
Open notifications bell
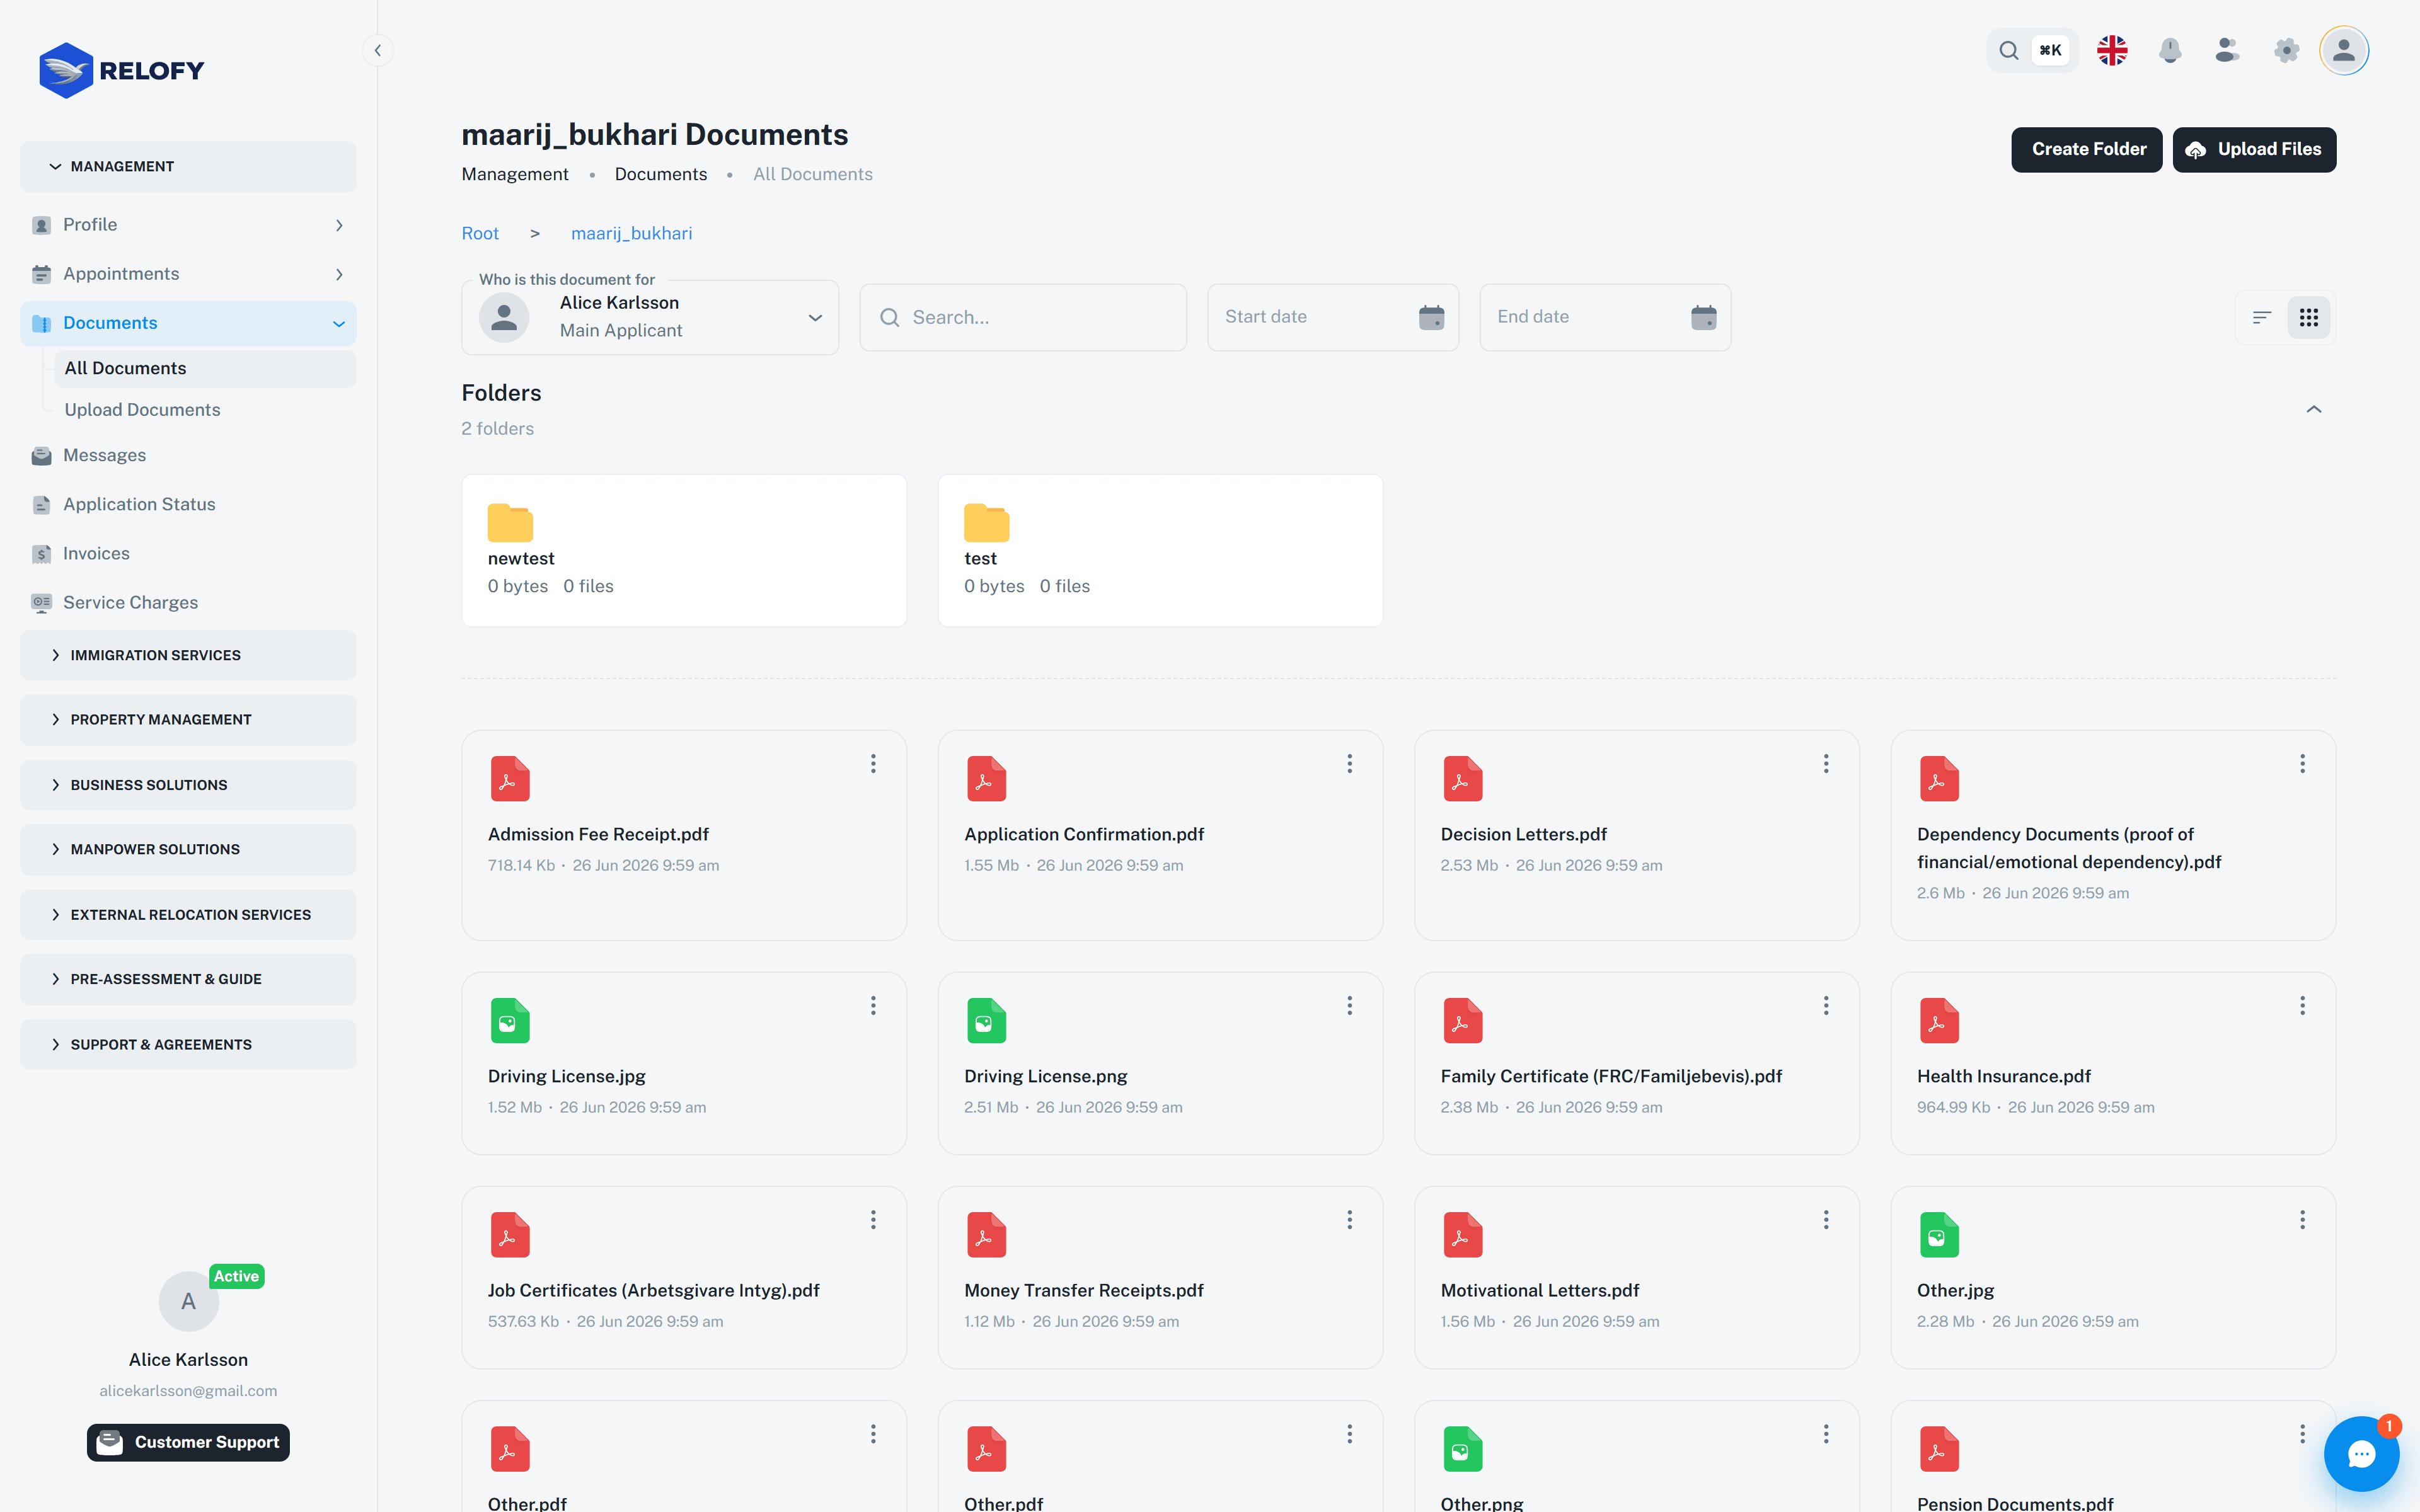[2170, 50]
